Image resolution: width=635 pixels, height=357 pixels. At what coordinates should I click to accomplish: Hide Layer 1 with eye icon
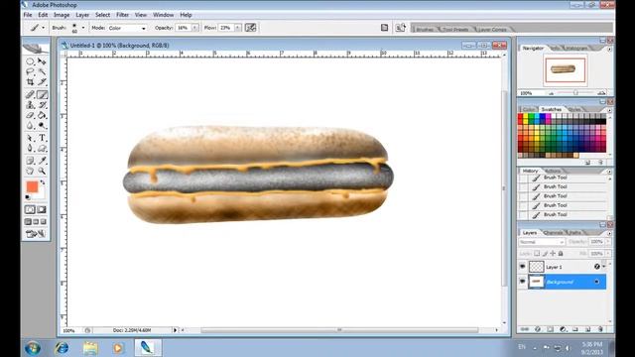click(523, 267)
